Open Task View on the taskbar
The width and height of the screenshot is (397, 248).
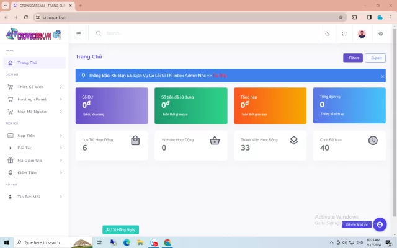tap(99, 242)
